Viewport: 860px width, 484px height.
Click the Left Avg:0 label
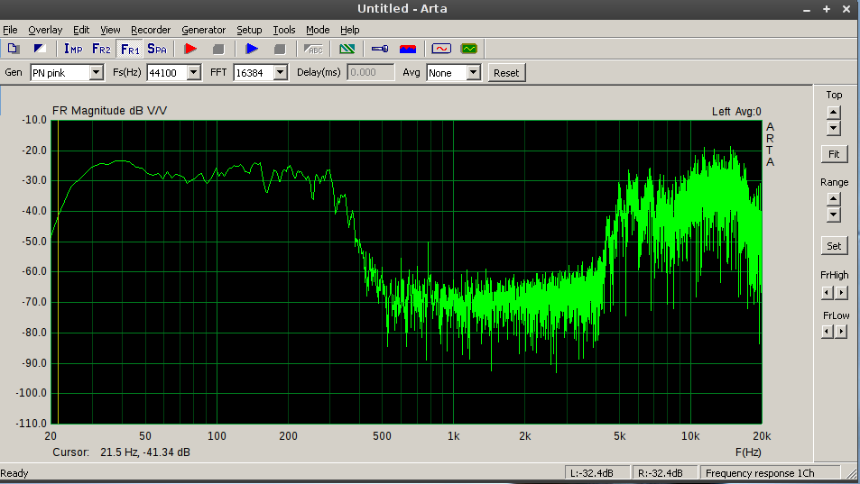point(736,112)
